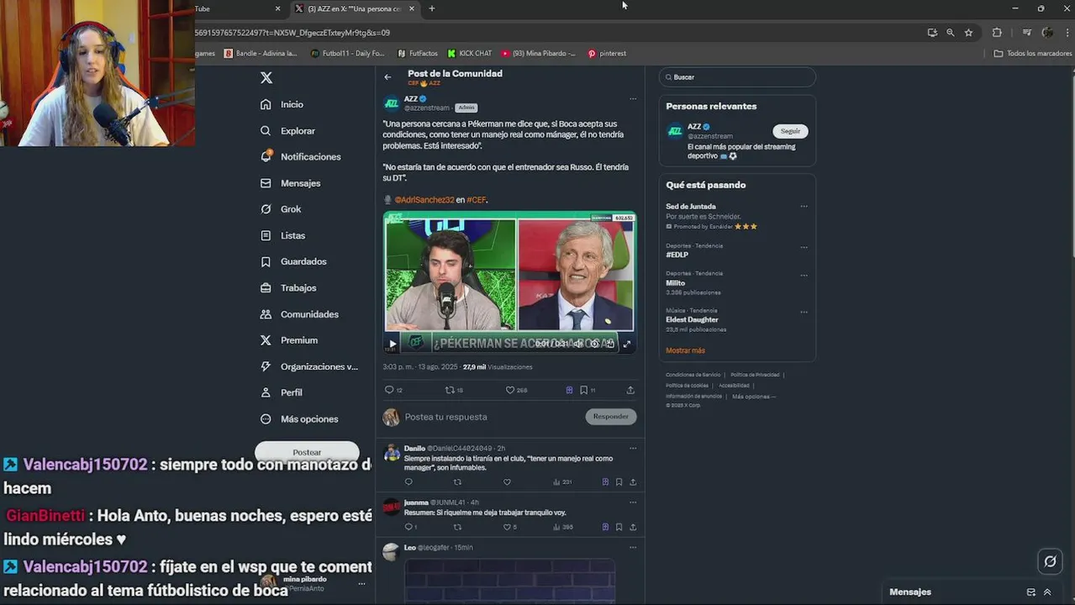Open the @AdriSanchez32 mention link
This screenshot has height=605, width=1075.
pyautogui.click(x=424, y=200)
